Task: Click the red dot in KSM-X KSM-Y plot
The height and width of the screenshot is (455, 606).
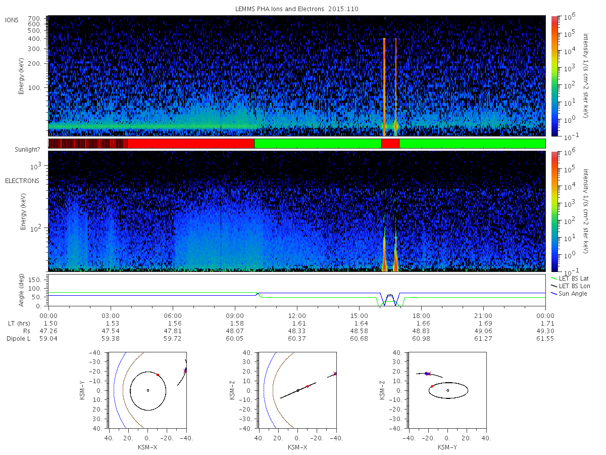Action: (x=158, y=375)
